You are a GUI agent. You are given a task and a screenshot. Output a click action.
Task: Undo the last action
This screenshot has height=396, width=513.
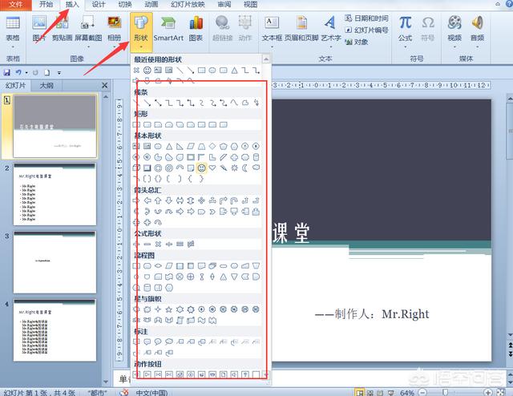(x=18, y=72)
